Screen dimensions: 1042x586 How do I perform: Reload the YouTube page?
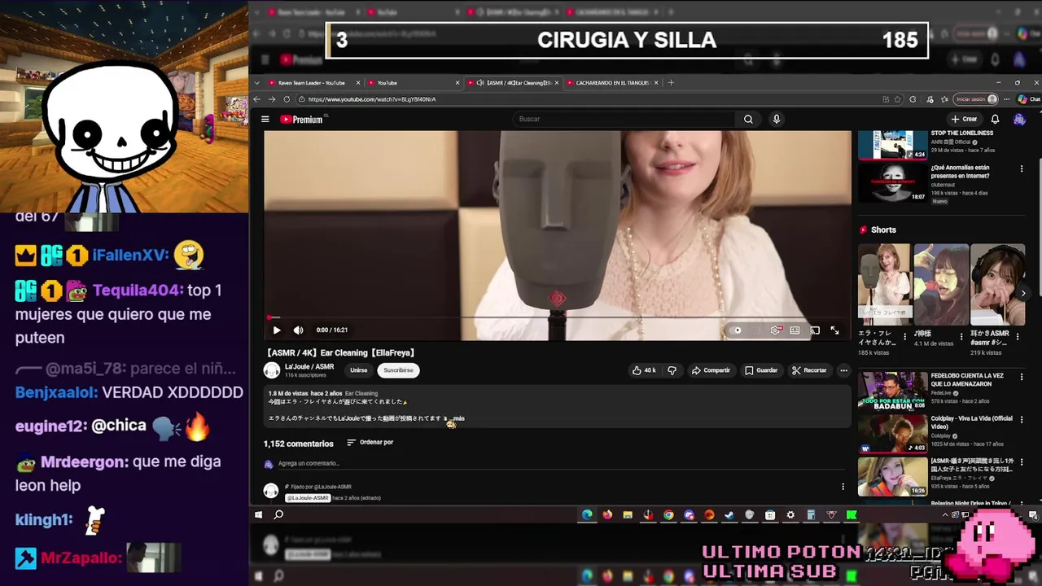click(x=287, y=99)
